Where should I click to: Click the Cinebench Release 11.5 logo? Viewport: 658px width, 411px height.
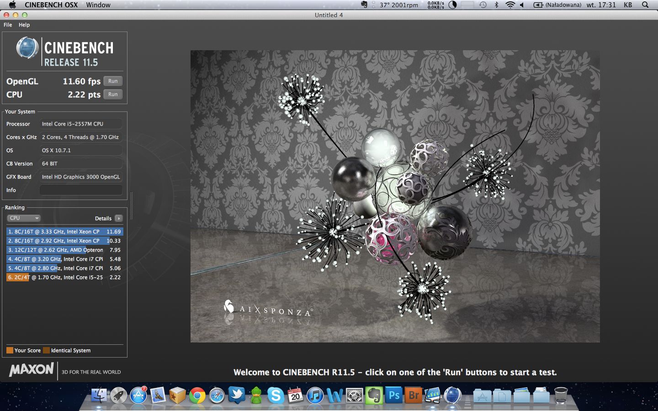coord(65,51)
